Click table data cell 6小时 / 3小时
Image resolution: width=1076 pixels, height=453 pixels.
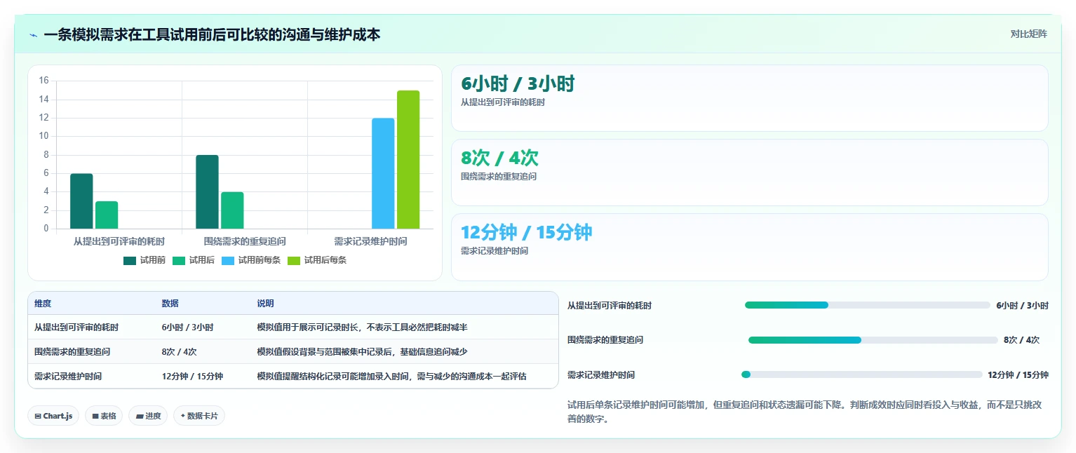pos(188,327)
